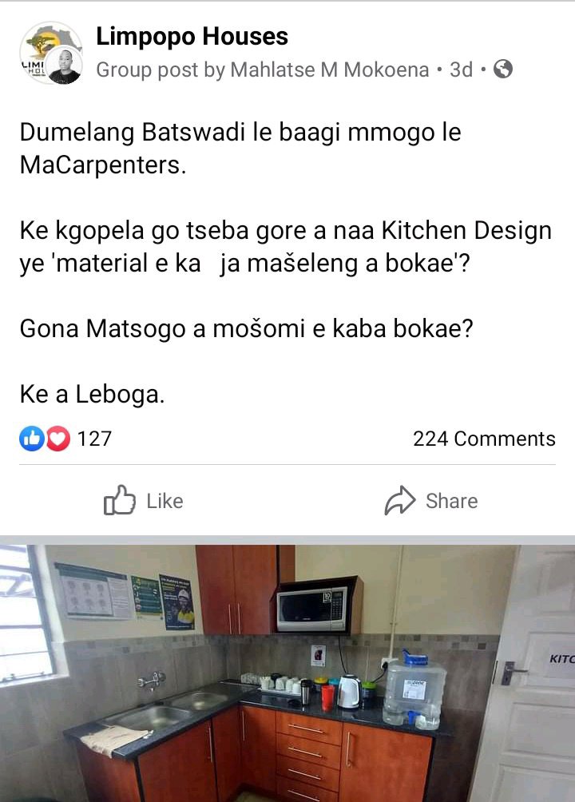Click the Like thumbs-up outline icon
This screenshot has height=802, width=575.
pyautogui.click(x=119, y=500)
